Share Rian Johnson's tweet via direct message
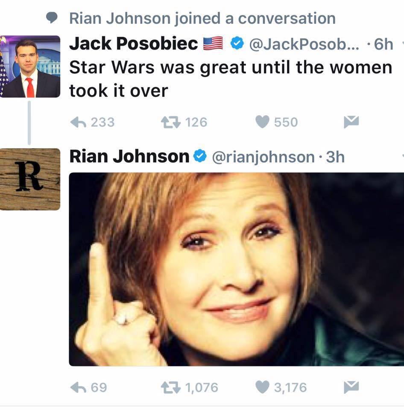Viewport: 404px width, 410px height. (x=351, y=387)
